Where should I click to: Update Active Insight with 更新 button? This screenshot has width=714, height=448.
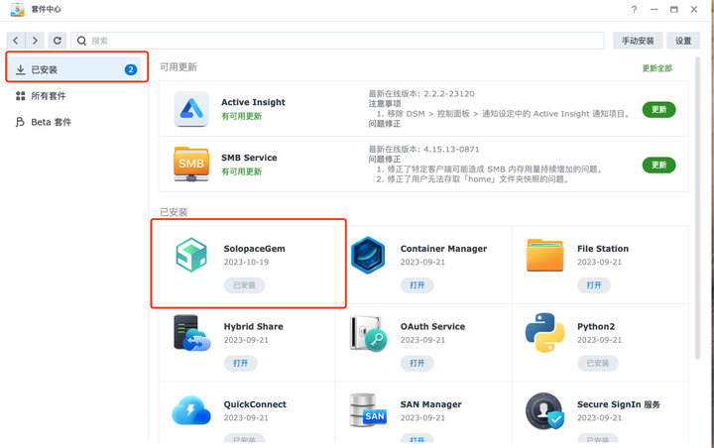point(658,109)
